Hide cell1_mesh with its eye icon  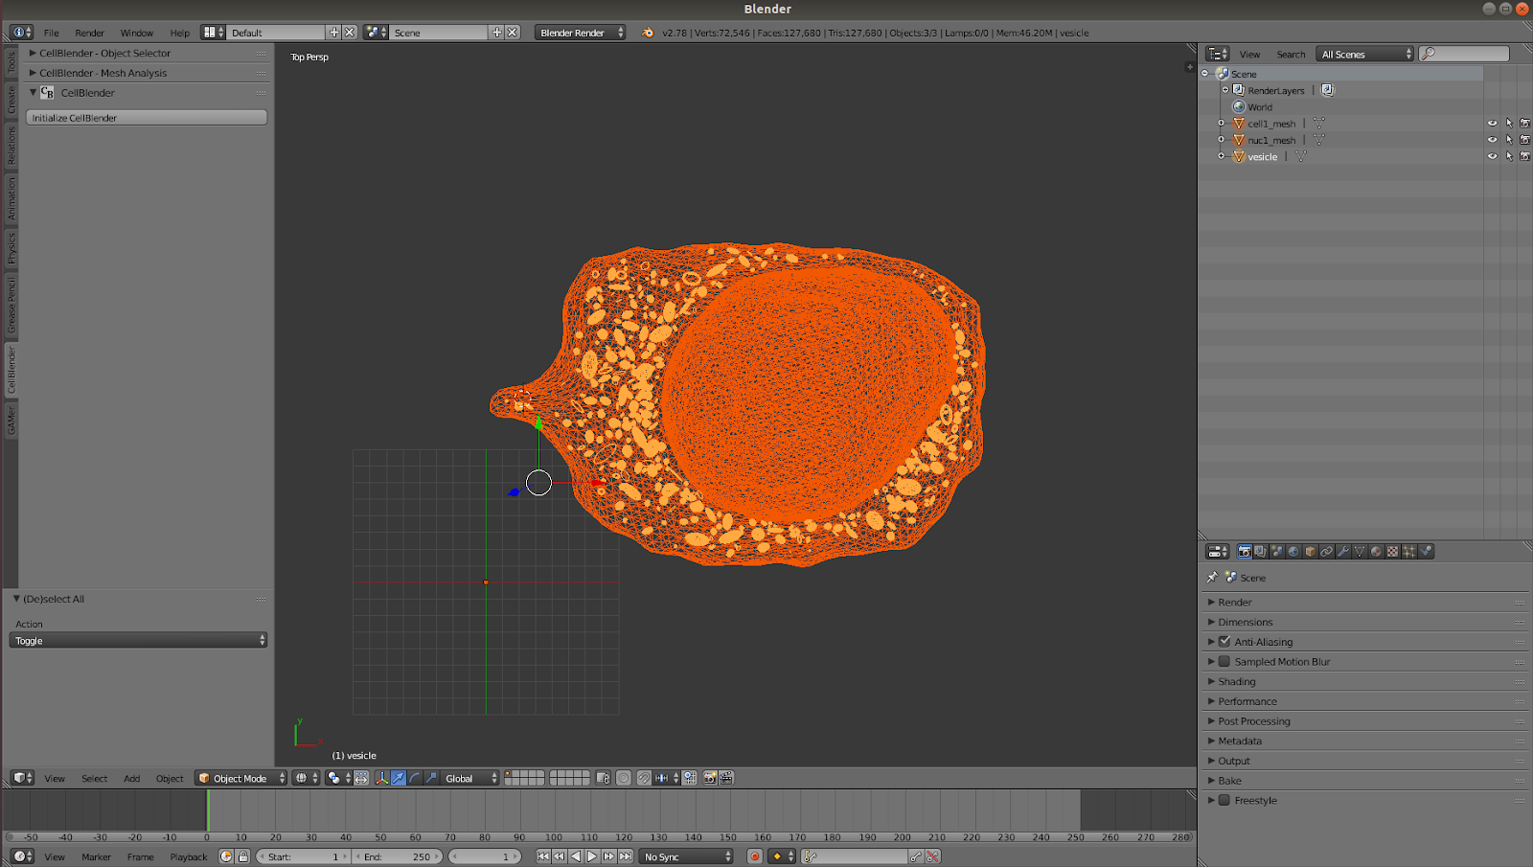(1492, 124)
